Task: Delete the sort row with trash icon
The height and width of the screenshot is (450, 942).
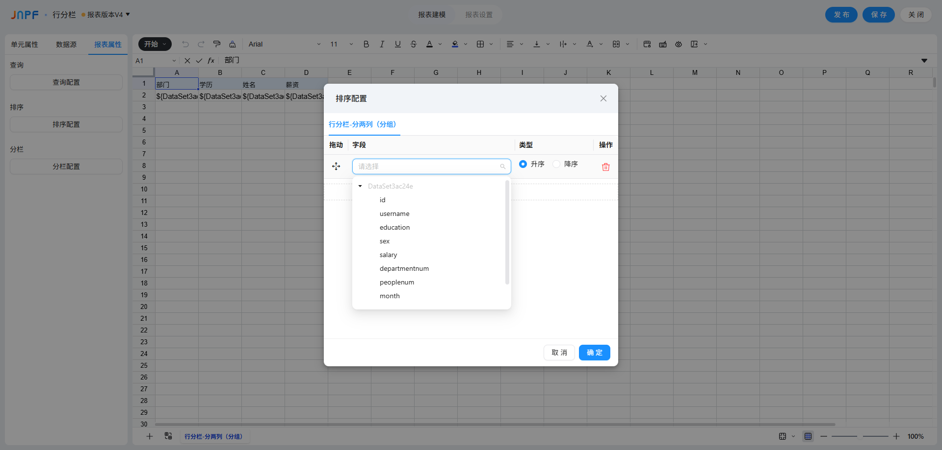Action: click(605, 167)
